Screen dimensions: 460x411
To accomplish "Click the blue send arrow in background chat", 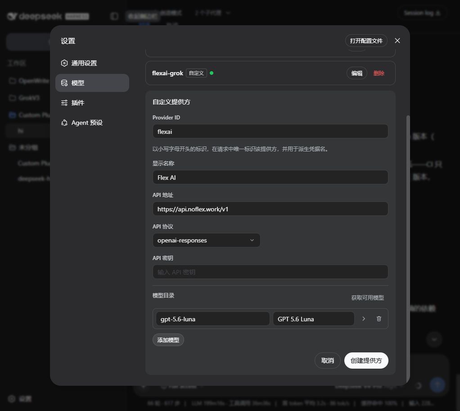I will [x=437, y=384].
